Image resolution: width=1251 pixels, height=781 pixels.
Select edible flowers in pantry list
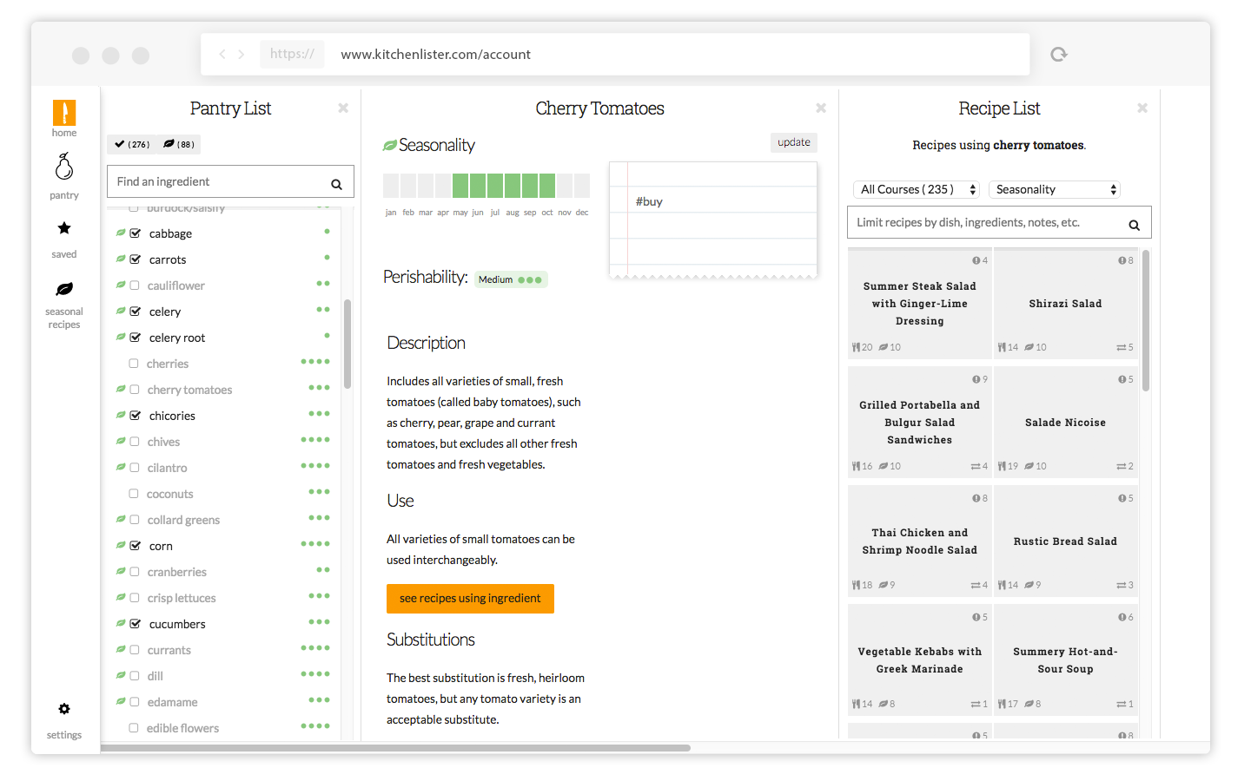(x=182, y=728)
